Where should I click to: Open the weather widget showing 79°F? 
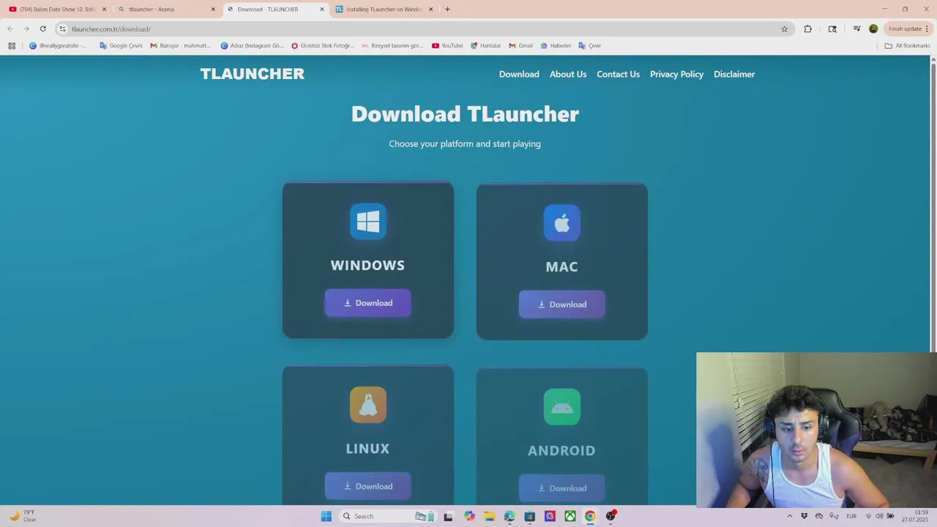(22, 516)
